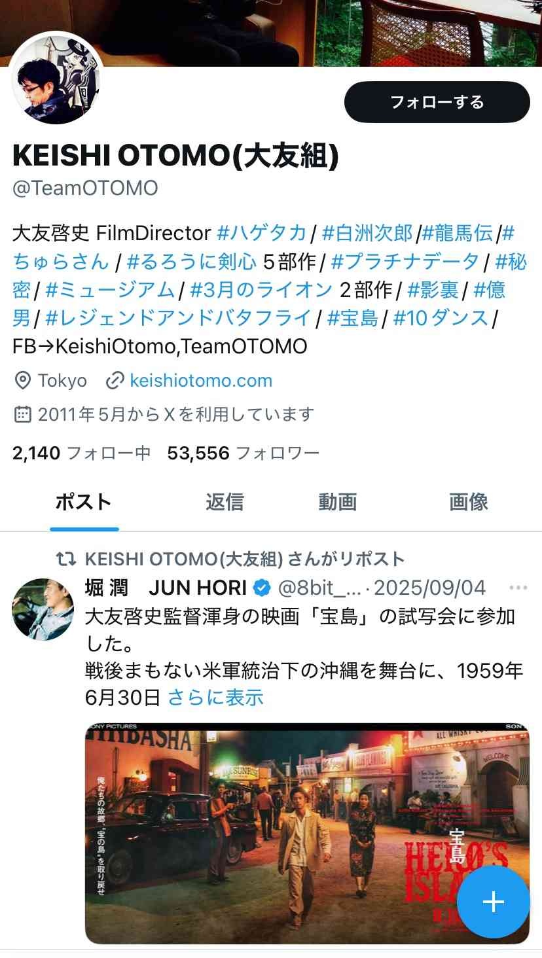
Task: Open the keishiotomo.com website link
Action: click(x=201, y=380)
